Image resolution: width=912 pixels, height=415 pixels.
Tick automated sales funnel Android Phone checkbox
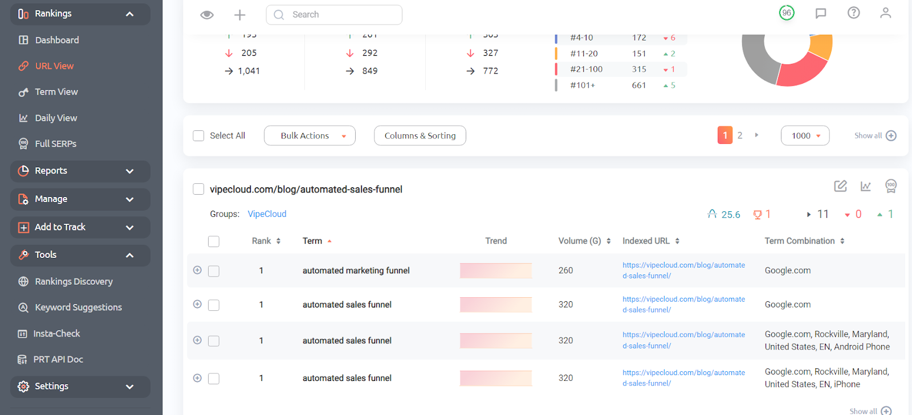(x=214, y=341)
